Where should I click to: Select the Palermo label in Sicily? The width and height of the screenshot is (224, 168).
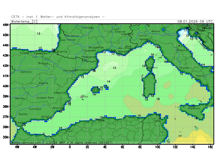(x=196, y=108)
